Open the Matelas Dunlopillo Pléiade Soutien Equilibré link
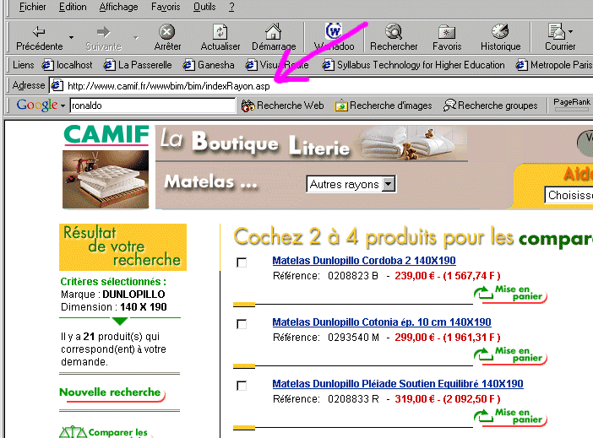593x438 pixels. (398, 384)
